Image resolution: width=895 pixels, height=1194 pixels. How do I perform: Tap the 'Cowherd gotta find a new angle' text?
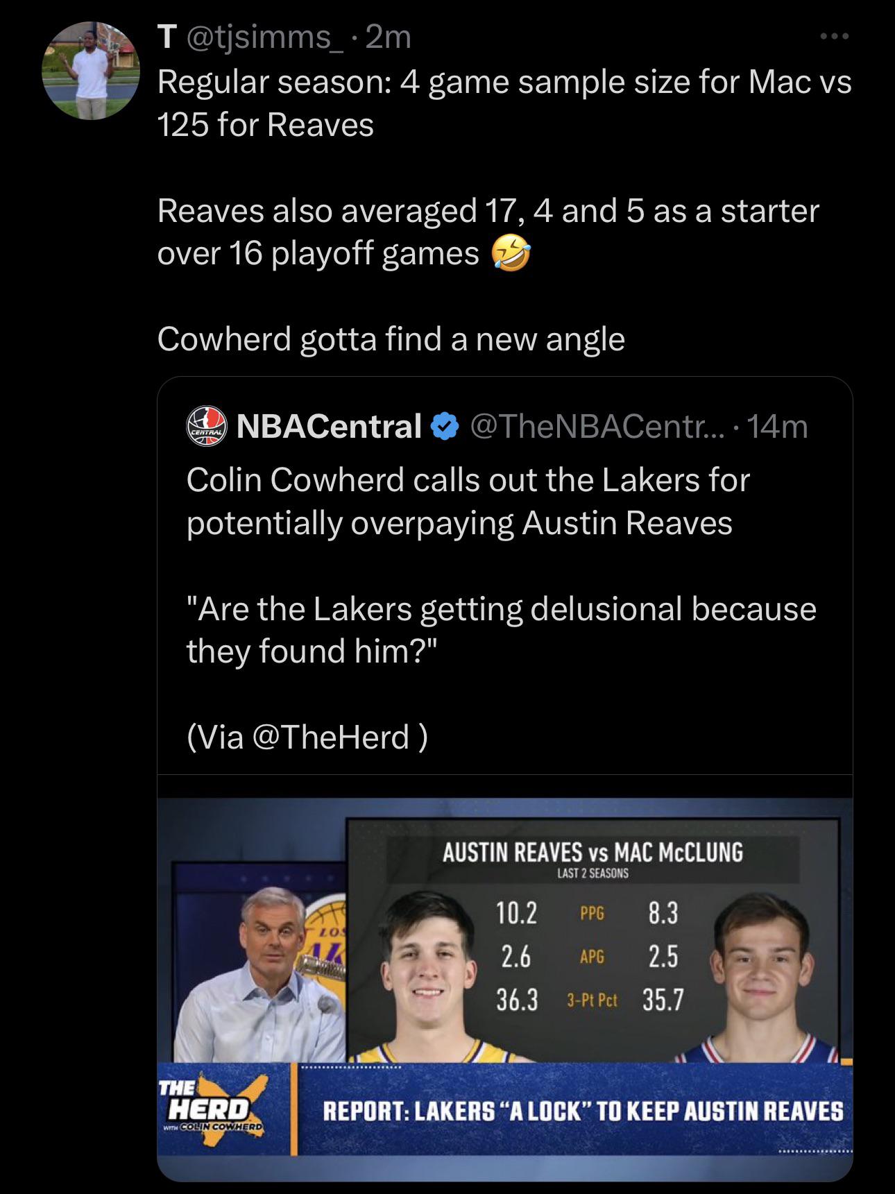coord(391,339)
